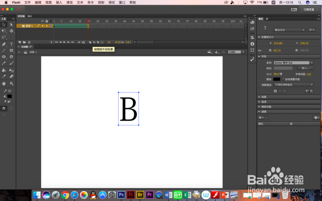Select the 3D Rotation tool
The image size is (322, 201).
pyautogui.click(x=11, y=31)
